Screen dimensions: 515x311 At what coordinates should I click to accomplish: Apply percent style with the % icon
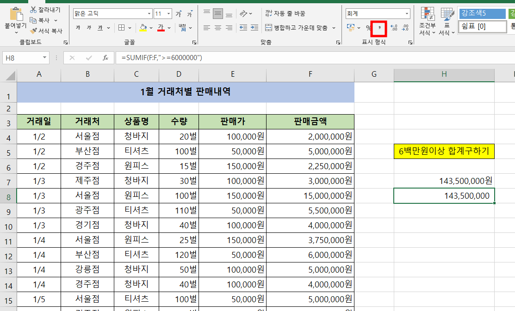tap(368, 28)
